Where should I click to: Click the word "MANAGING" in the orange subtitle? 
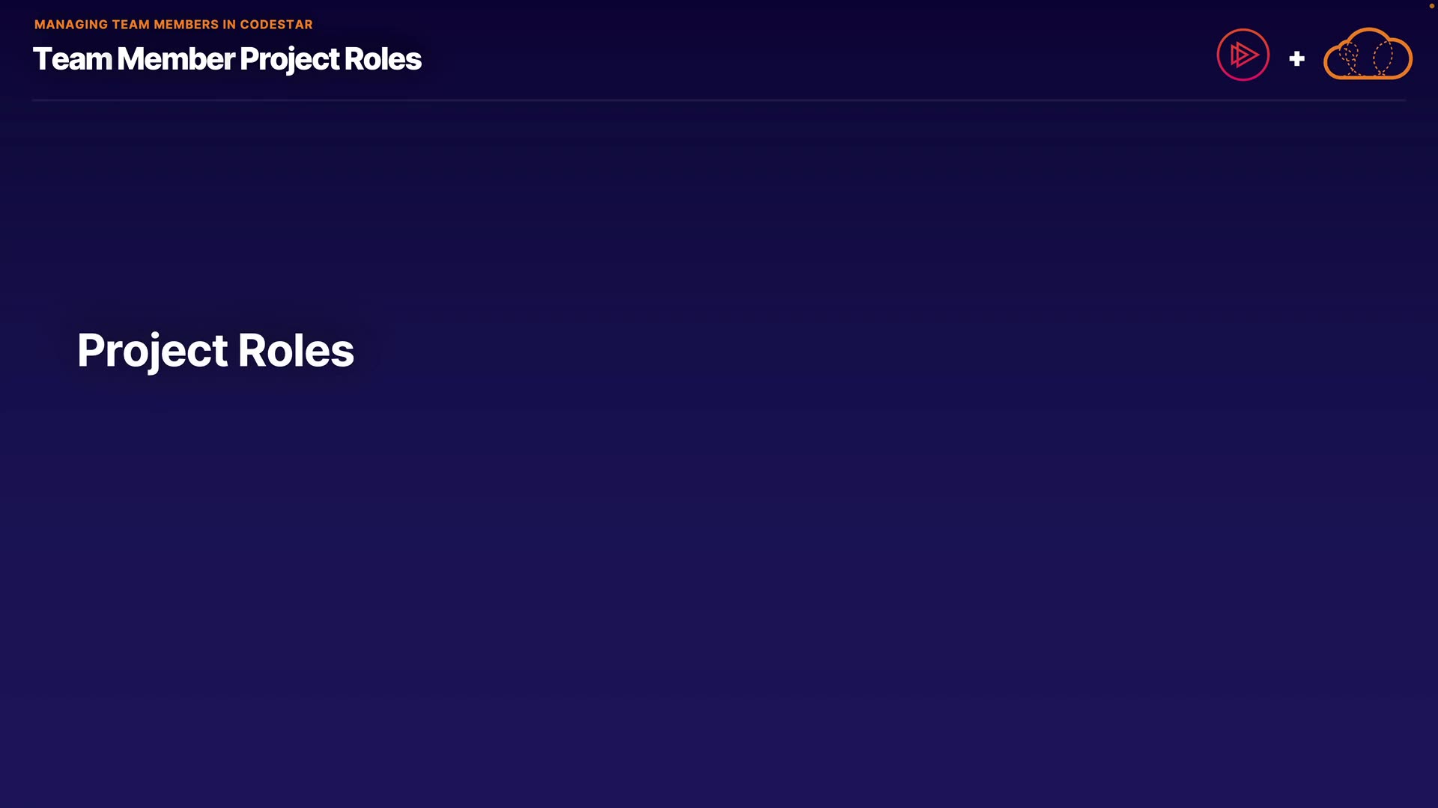(x=71, y=25)
